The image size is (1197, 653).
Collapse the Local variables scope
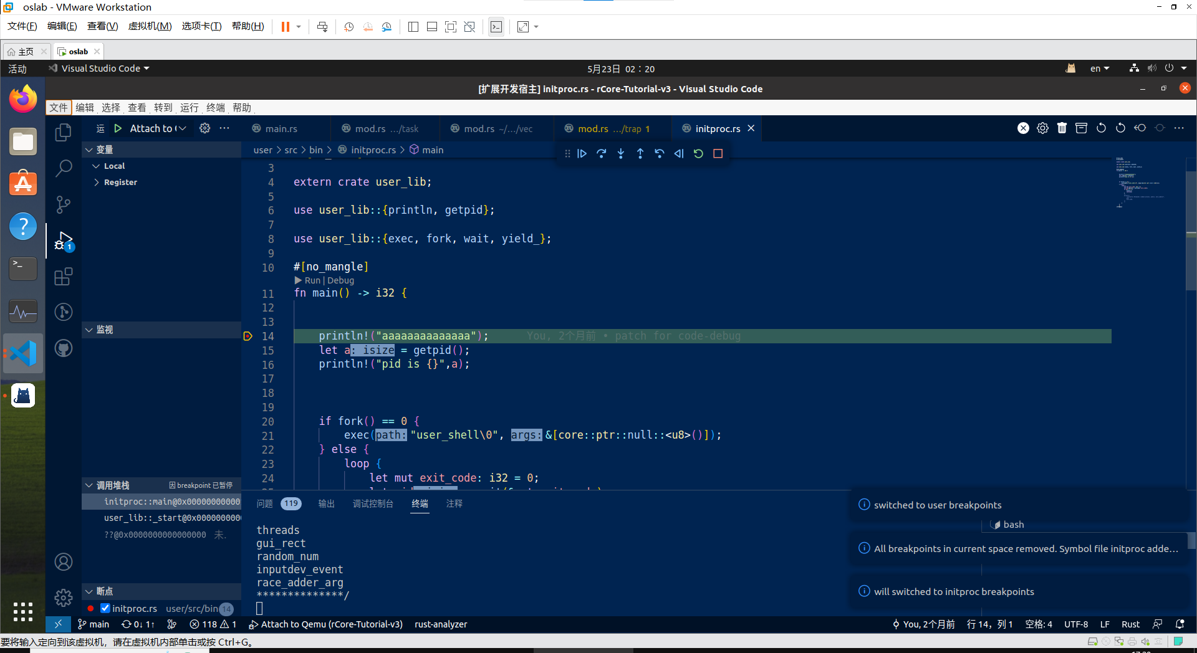tap(96, 166)
